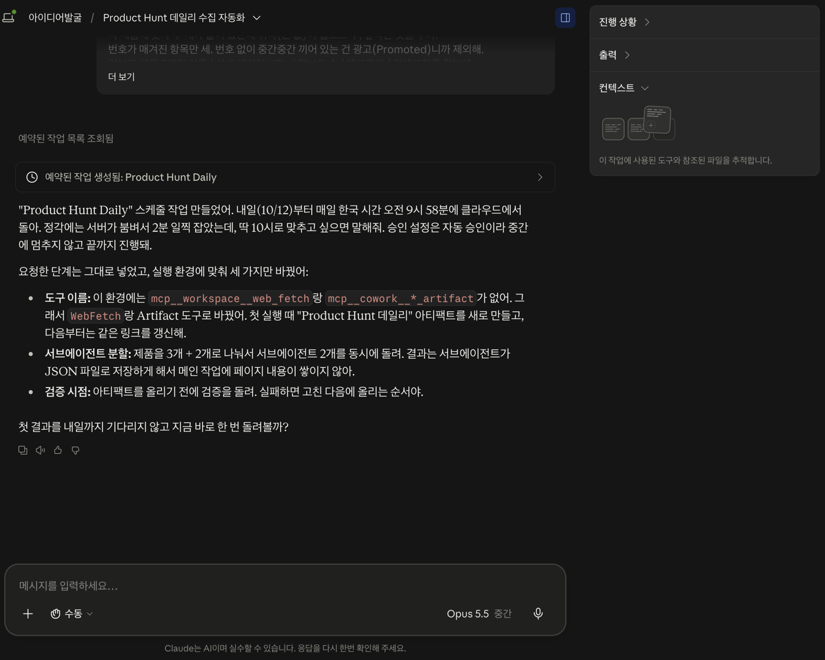Click the 중간 effort level label
The width and height of the screenshot is (825, 660).
point(503,613)
